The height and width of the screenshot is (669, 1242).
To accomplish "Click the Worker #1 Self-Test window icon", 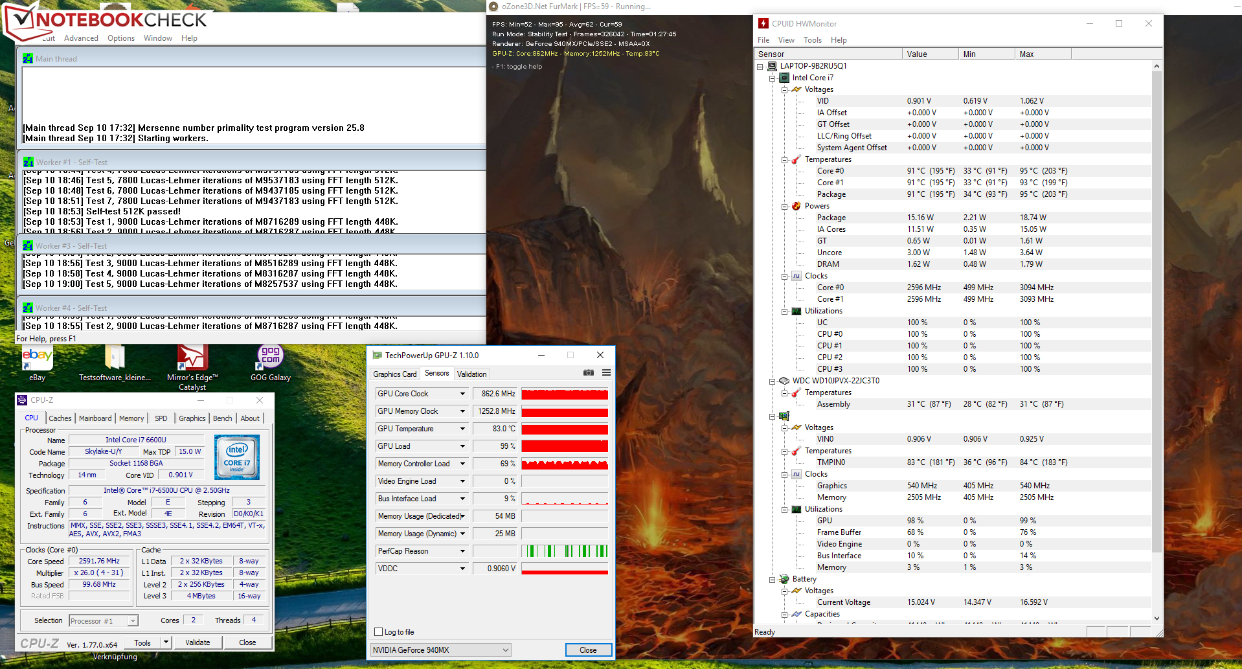I will [x=28, y=163].
